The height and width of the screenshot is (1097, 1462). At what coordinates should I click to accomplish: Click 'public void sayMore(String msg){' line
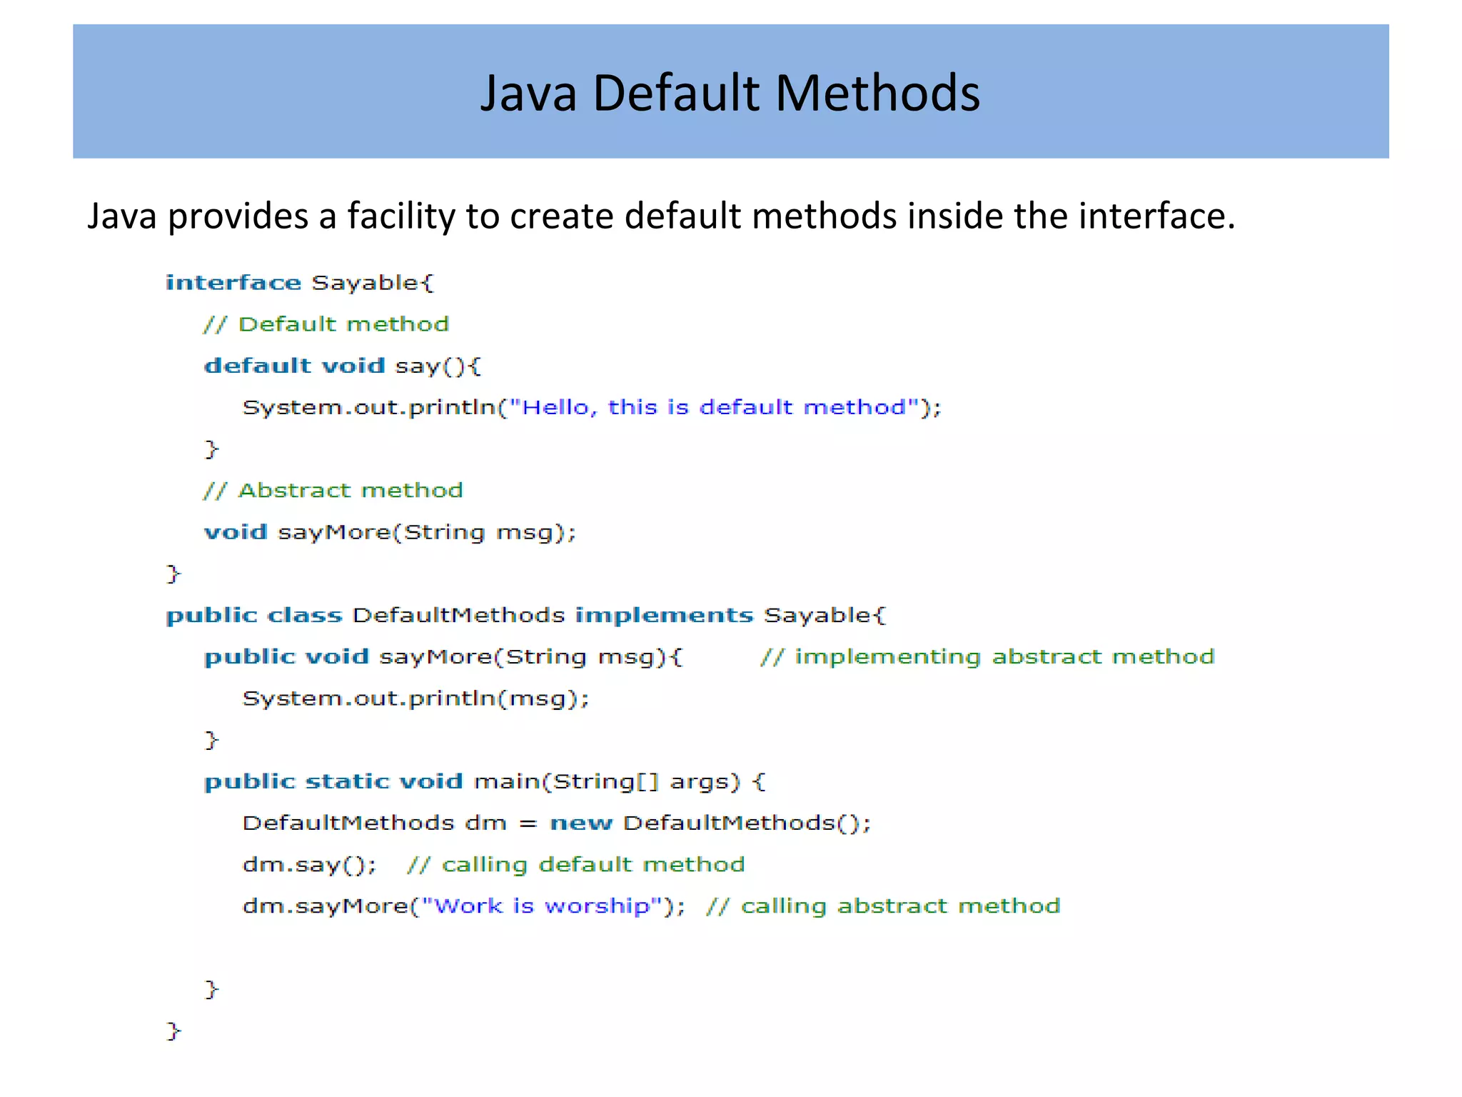443,656
